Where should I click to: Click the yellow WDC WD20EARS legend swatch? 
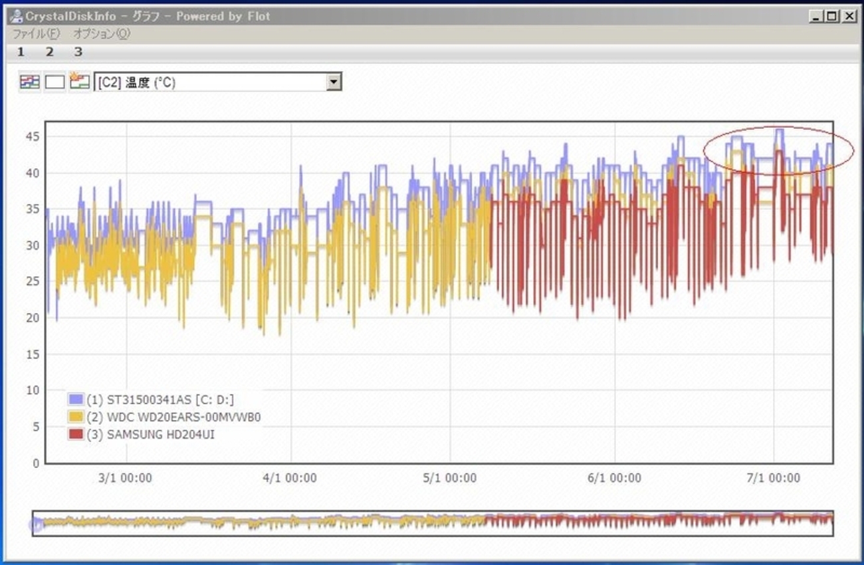point(76,417)
